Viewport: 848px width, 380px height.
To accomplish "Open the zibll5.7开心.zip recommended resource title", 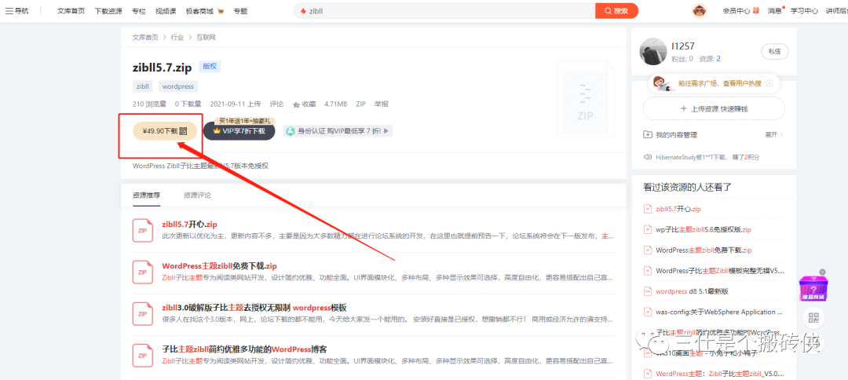I will (x=189, y=224).
